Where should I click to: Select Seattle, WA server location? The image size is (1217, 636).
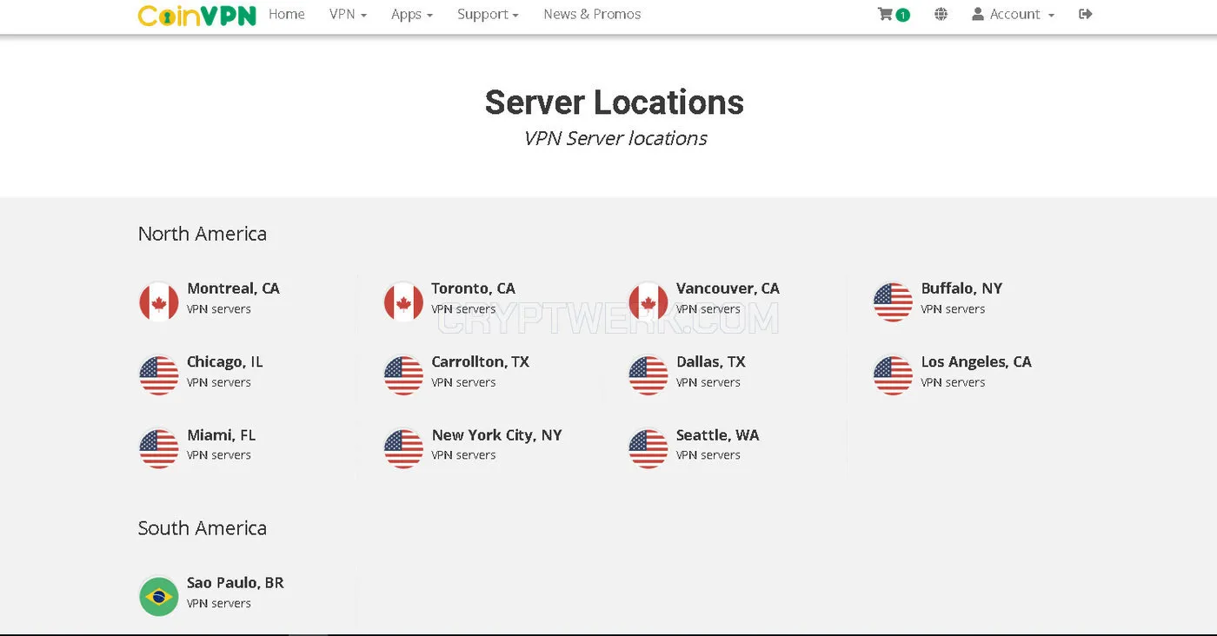[717, 435]
